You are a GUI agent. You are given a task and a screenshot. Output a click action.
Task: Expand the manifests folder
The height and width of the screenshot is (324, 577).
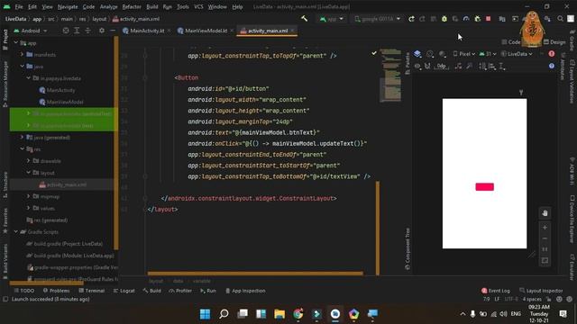pyautogui.click(x=22, y=54)
